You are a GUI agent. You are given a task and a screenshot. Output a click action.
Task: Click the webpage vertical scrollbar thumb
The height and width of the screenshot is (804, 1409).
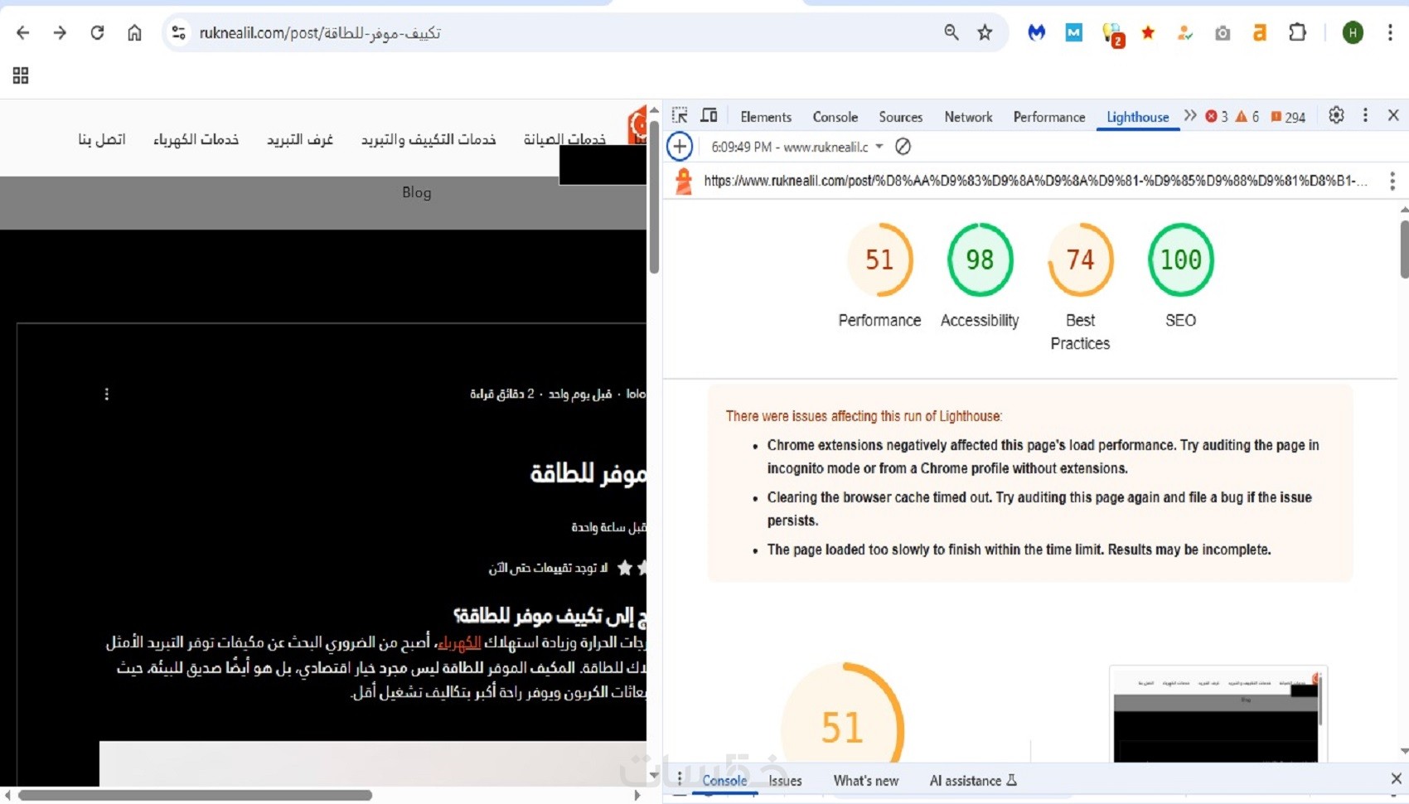pyautogui.click(x=654, y=197)
